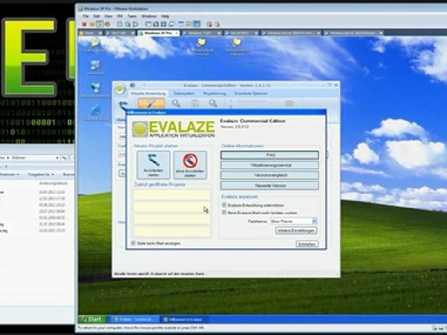Open the right folder icon on XP desktop

[x=237, y=42]
